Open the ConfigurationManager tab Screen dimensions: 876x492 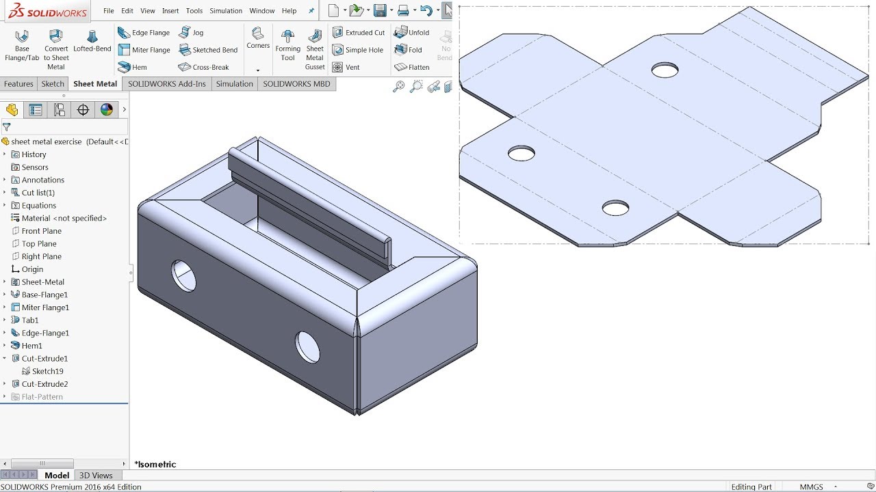click(60, 110)
